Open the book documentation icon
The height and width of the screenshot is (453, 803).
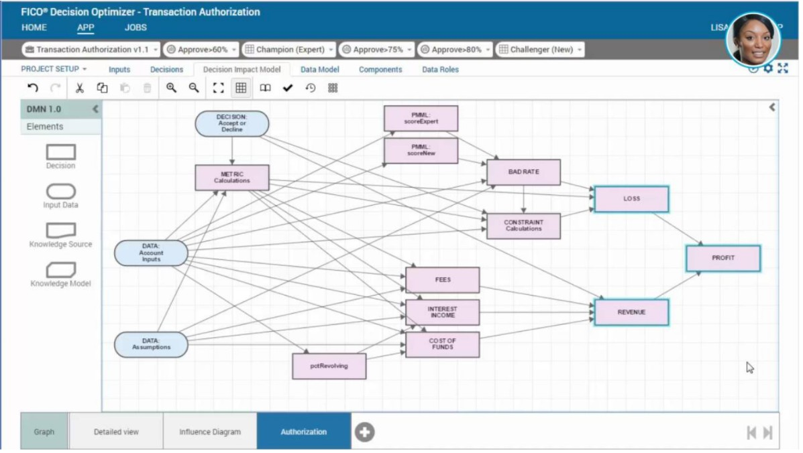pyautogui.click(x=265, y=88)
